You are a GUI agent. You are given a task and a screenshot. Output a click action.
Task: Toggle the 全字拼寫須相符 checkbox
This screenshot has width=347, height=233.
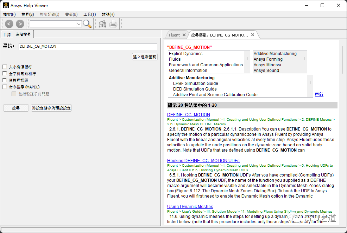click(5, 73)
